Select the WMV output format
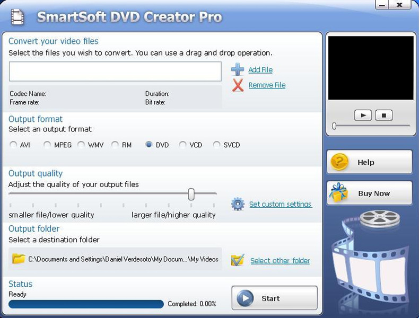Viewport: 419px width, 318px height. click(x=81, y=145)
